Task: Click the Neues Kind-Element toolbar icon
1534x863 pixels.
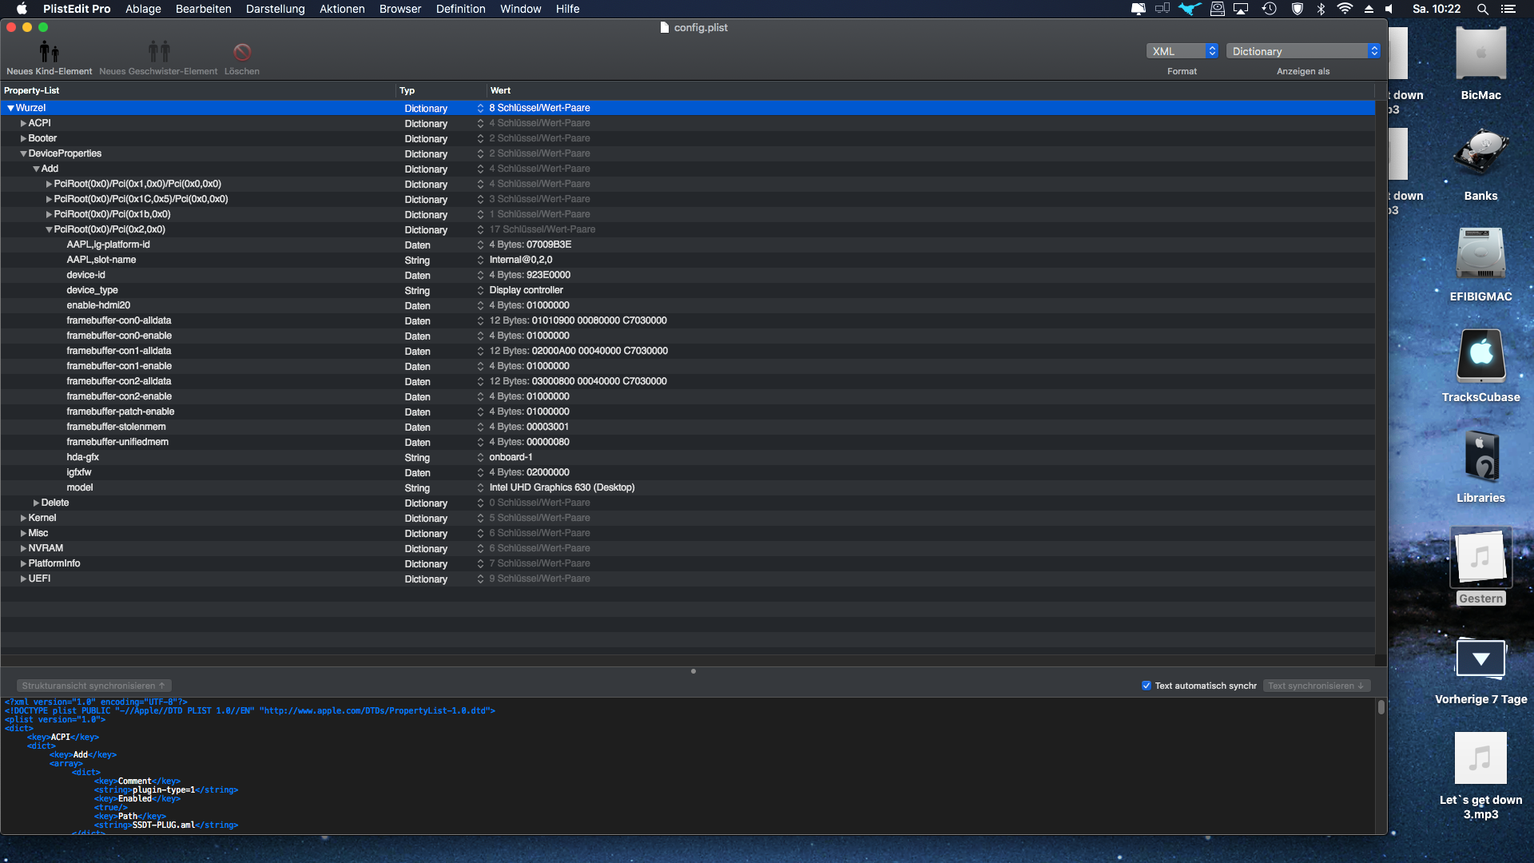Action: coord(49,52)
